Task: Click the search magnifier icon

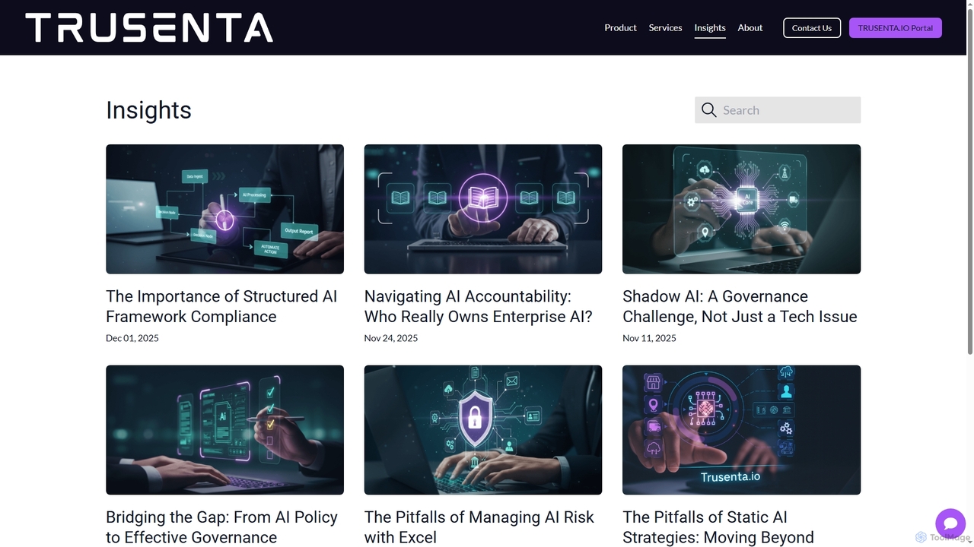Action: [x=709, y=110]
